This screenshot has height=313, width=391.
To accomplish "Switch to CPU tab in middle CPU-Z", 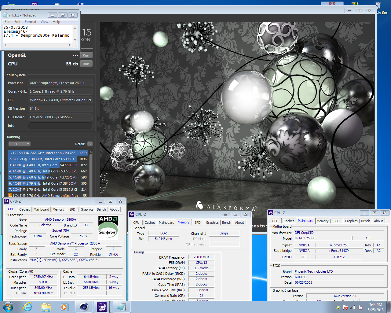I will [x=137, y=223].
